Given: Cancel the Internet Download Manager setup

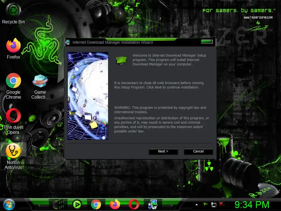Looking at the screenshot, I should click(x=198, y=151).
